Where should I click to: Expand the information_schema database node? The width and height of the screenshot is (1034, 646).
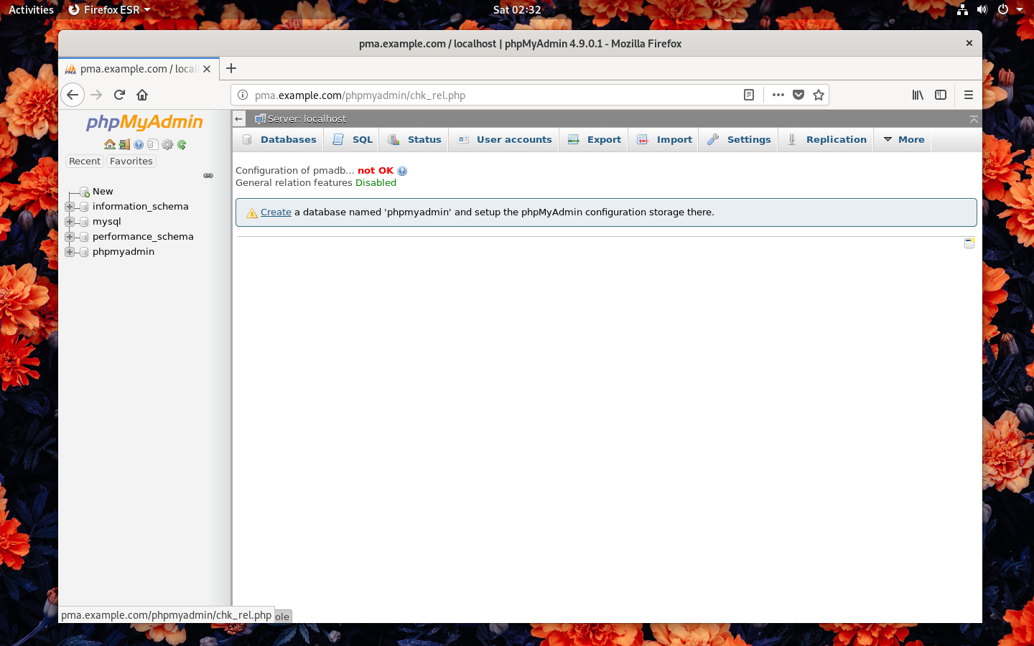click(x=70, y=207)
